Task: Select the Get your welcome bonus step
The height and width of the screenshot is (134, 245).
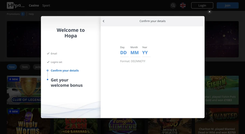Action: click(x=67, y=83)
